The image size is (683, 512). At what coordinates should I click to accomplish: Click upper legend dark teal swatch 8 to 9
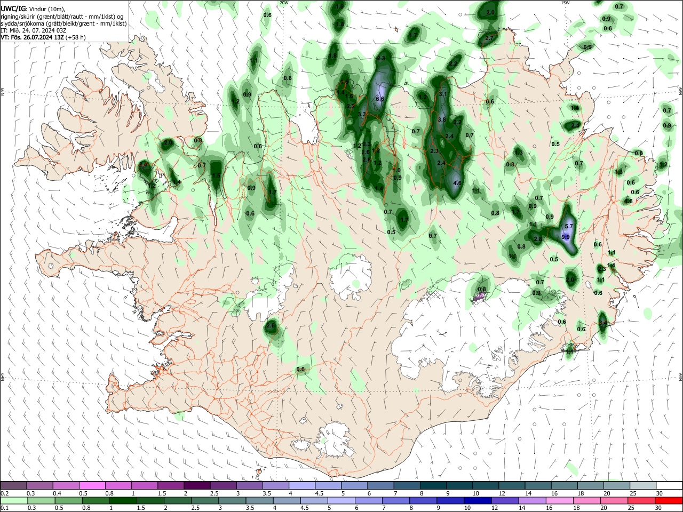click(433, 485)
